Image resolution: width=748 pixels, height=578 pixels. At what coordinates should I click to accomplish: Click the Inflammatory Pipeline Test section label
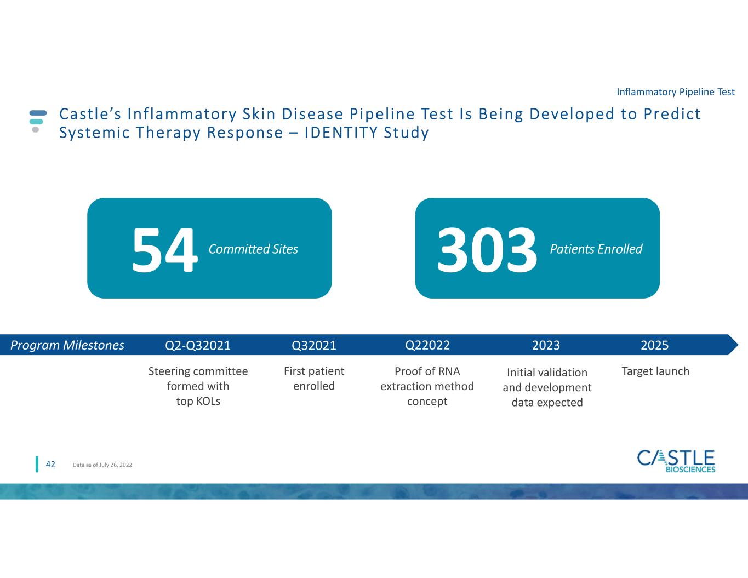click(x=675, y=92)
